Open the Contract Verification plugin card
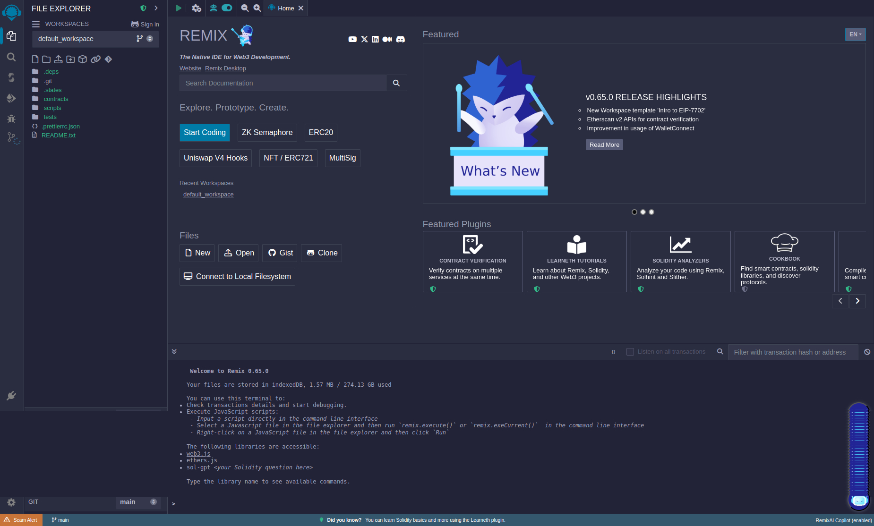The width and height of the screenshot is (874, 526). click(x=472, y=262)
